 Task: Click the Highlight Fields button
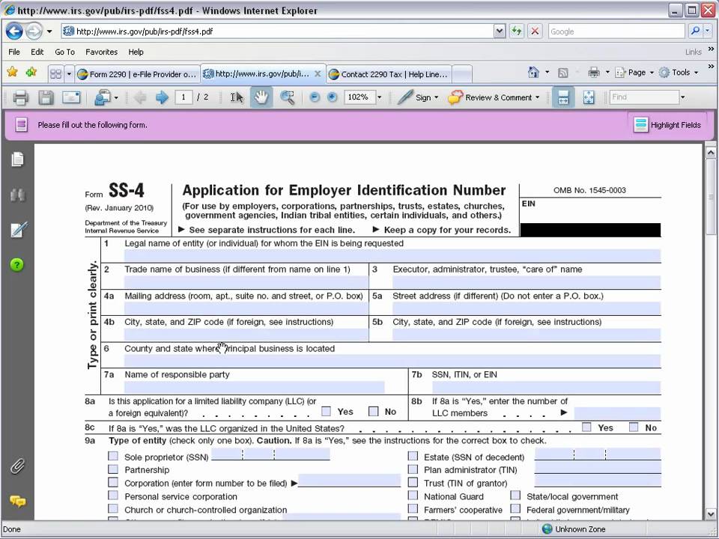667,125
